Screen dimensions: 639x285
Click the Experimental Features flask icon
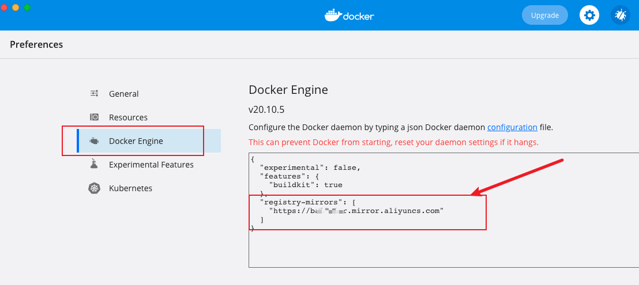point(94,164)
